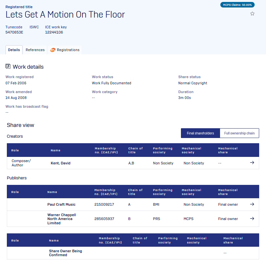Image resolution: width=266 pixels, height=263 pixels.
Task: Click the MCPS Claims 50.00% badge
Action: (237, 5)
